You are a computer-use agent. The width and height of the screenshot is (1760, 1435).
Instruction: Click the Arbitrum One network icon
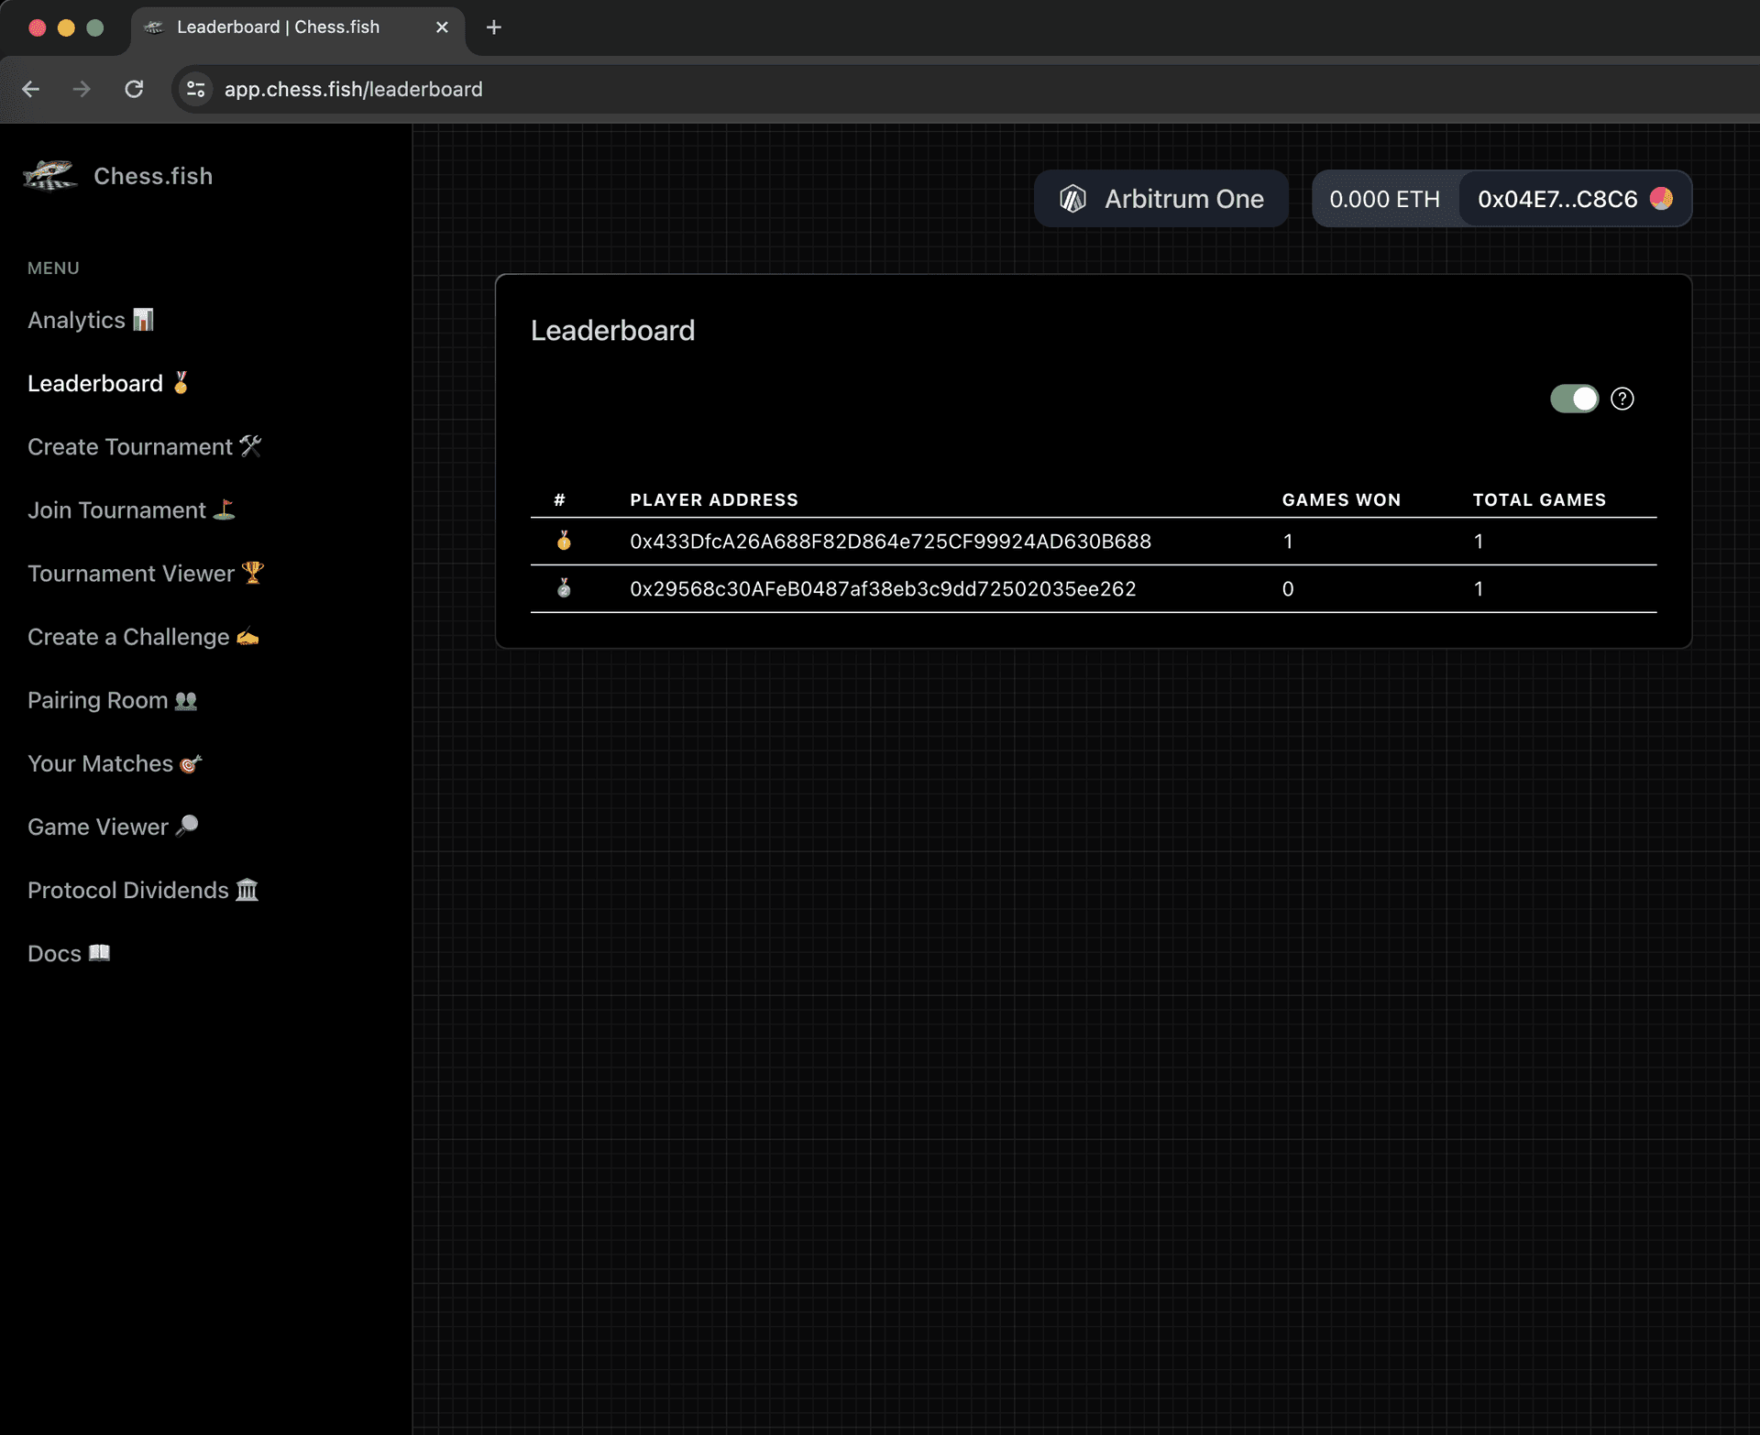click(x=1074, y=199)
